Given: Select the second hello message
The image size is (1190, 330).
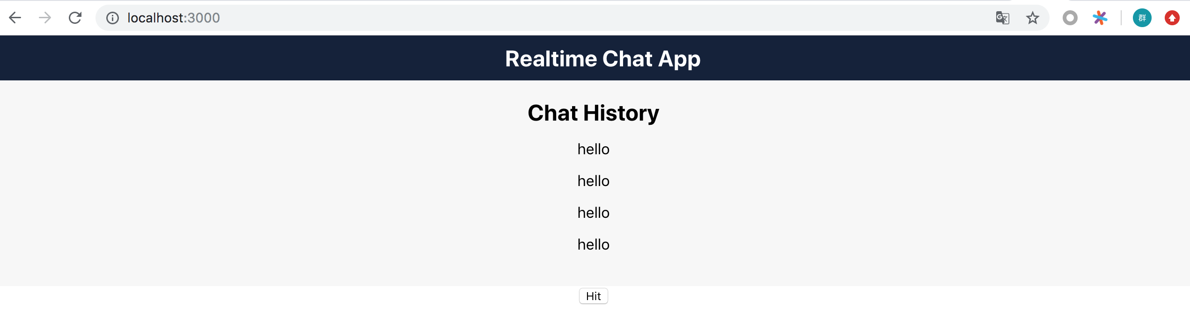Looking at the screenshot, I should 593,181.
